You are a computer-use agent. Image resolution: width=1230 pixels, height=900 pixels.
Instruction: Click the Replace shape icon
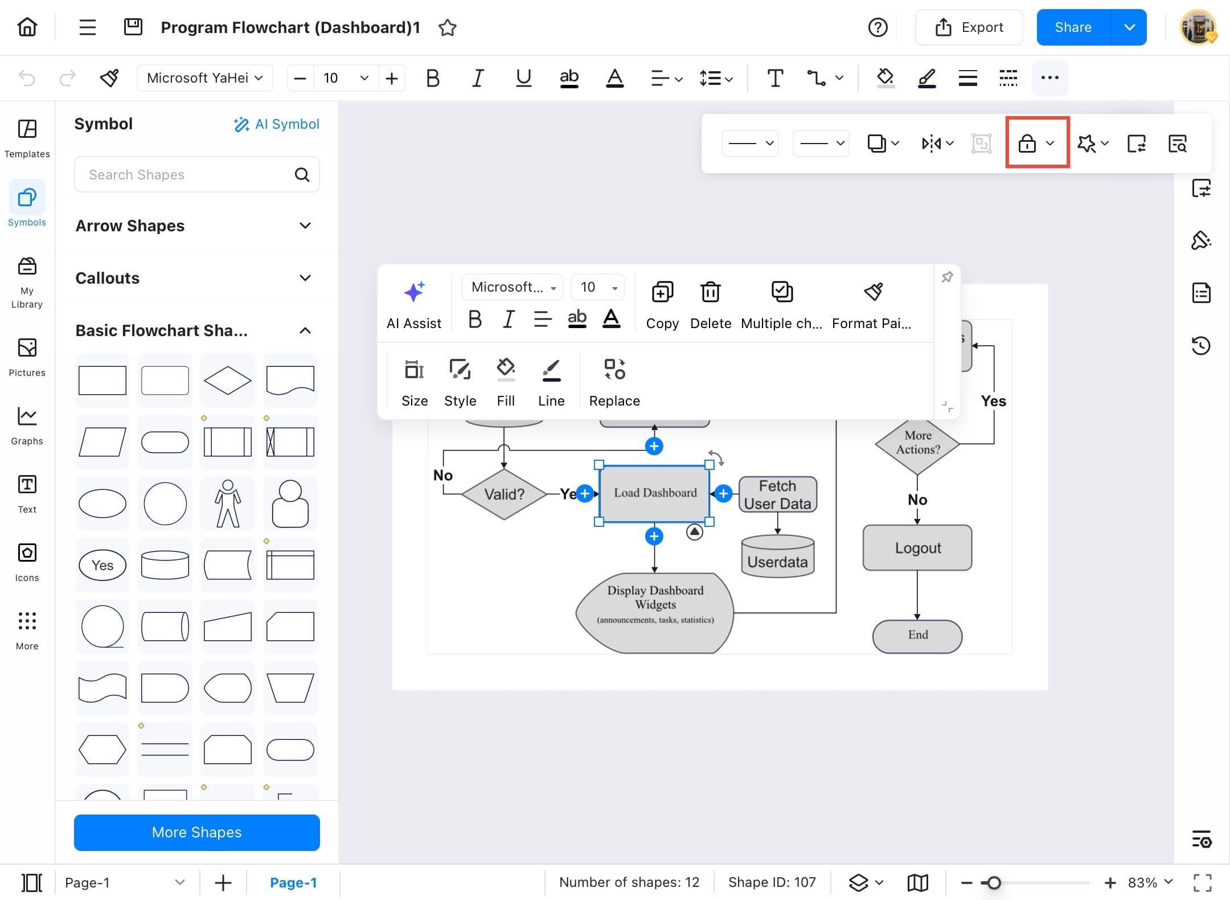coord(614,369)
